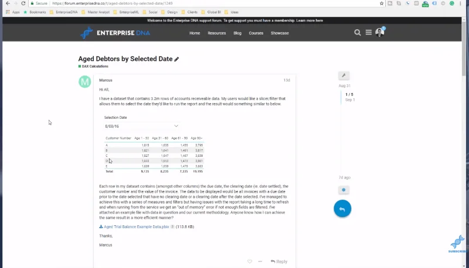
Task: Click the Secure padlock indicator
Action: pos(39,4)
